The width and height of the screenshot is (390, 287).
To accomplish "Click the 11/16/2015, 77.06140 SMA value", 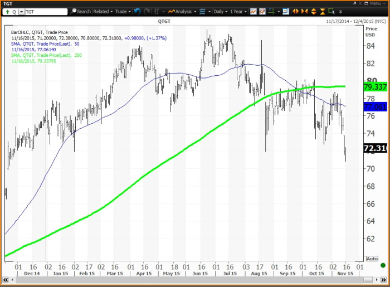I will coord(34,50).
